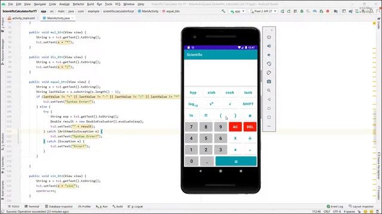Open the Logcat tool window
The image size is (382, 214).
tap(135, 206)
